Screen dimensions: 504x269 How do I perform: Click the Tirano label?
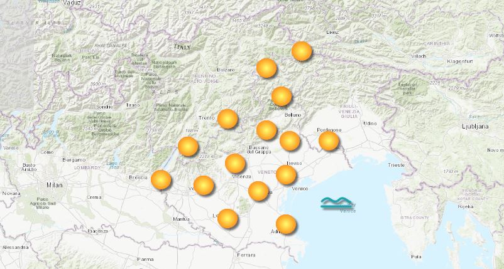(x=133, y=105)
